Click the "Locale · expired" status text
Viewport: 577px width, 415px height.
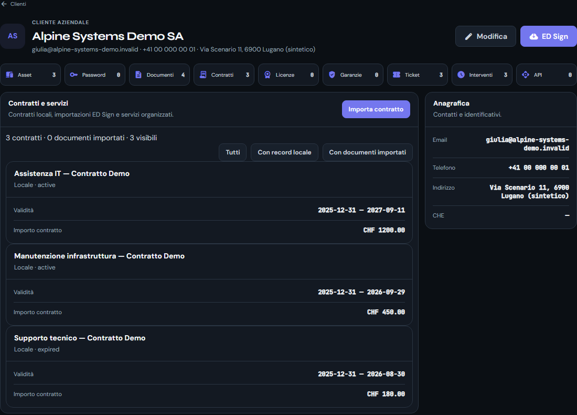(x=37, y=349)
